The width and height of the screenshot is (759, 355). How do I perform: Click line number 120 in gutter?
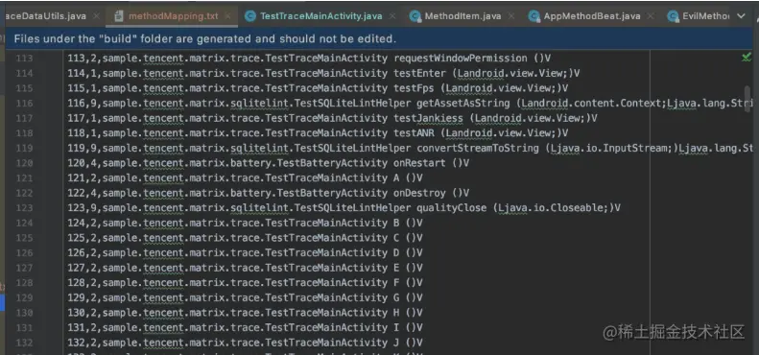[x=24, y=163]
